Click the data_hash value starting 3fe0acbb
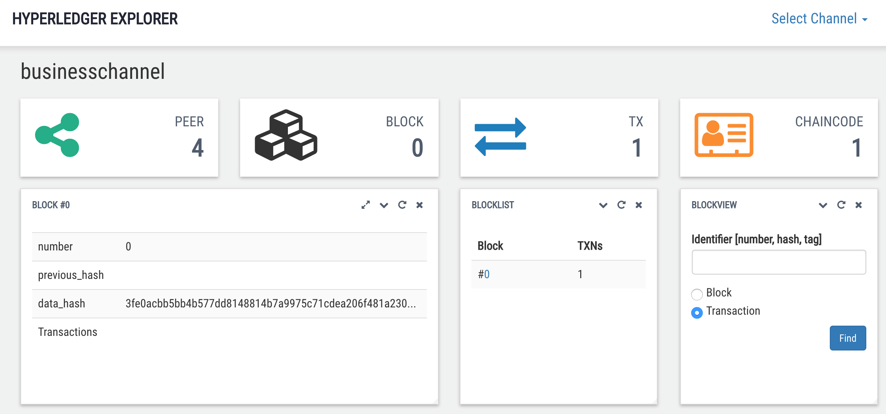 click(271, 303)
